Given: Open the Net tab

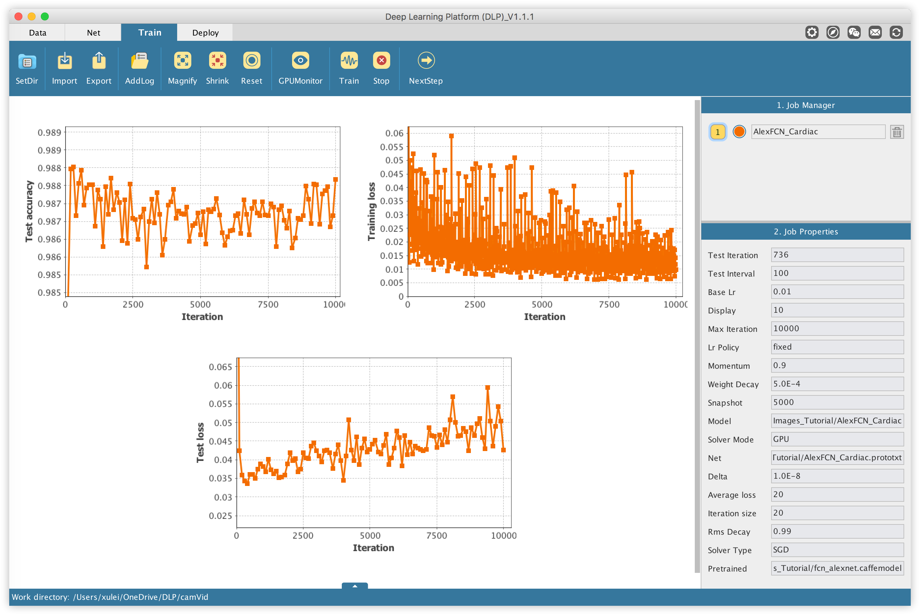Looking at the screenshot, I should pos(93,33).
